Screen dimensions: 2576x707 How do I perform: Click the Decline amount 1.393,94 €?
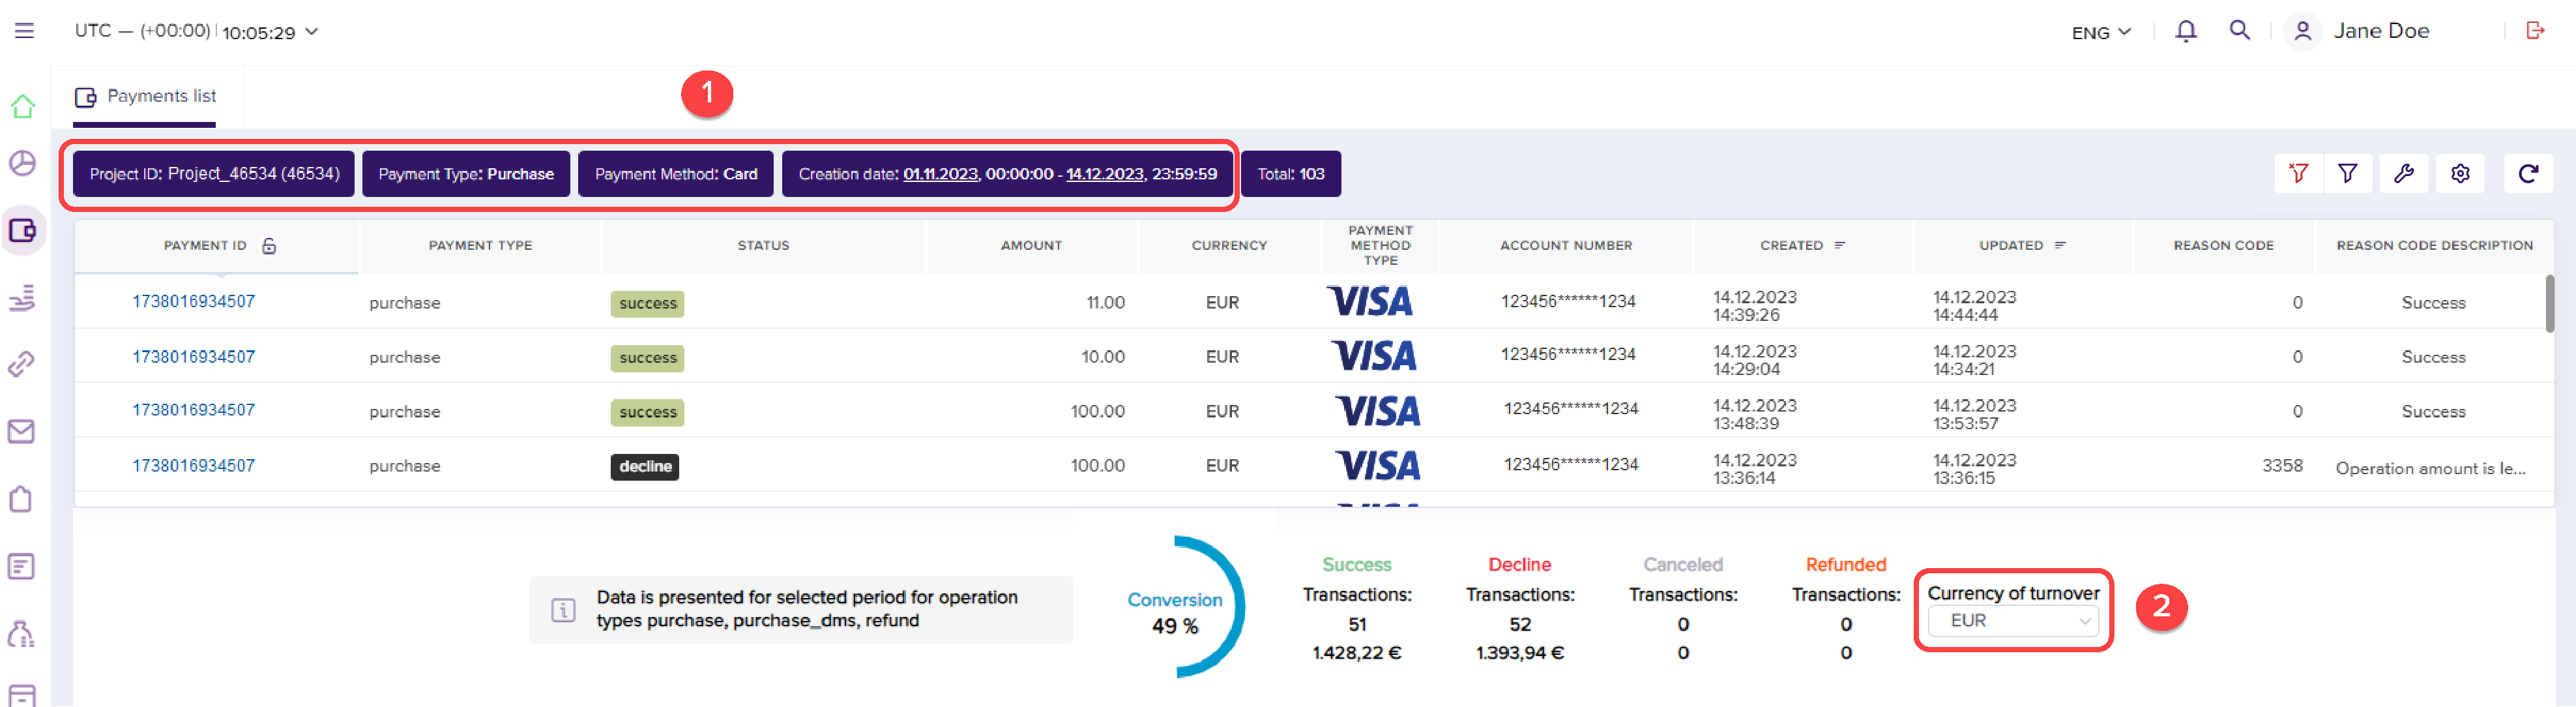click(x=1519, y=653)
